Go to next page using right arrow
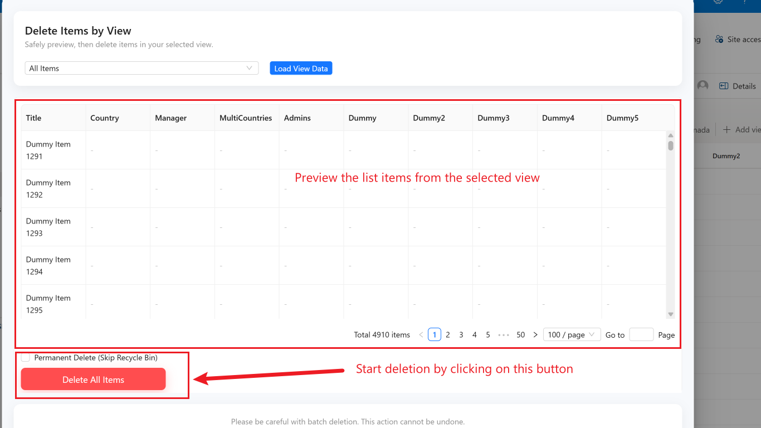Image resolution: width=761 pixels, height=428 pixels. point(535,335)
